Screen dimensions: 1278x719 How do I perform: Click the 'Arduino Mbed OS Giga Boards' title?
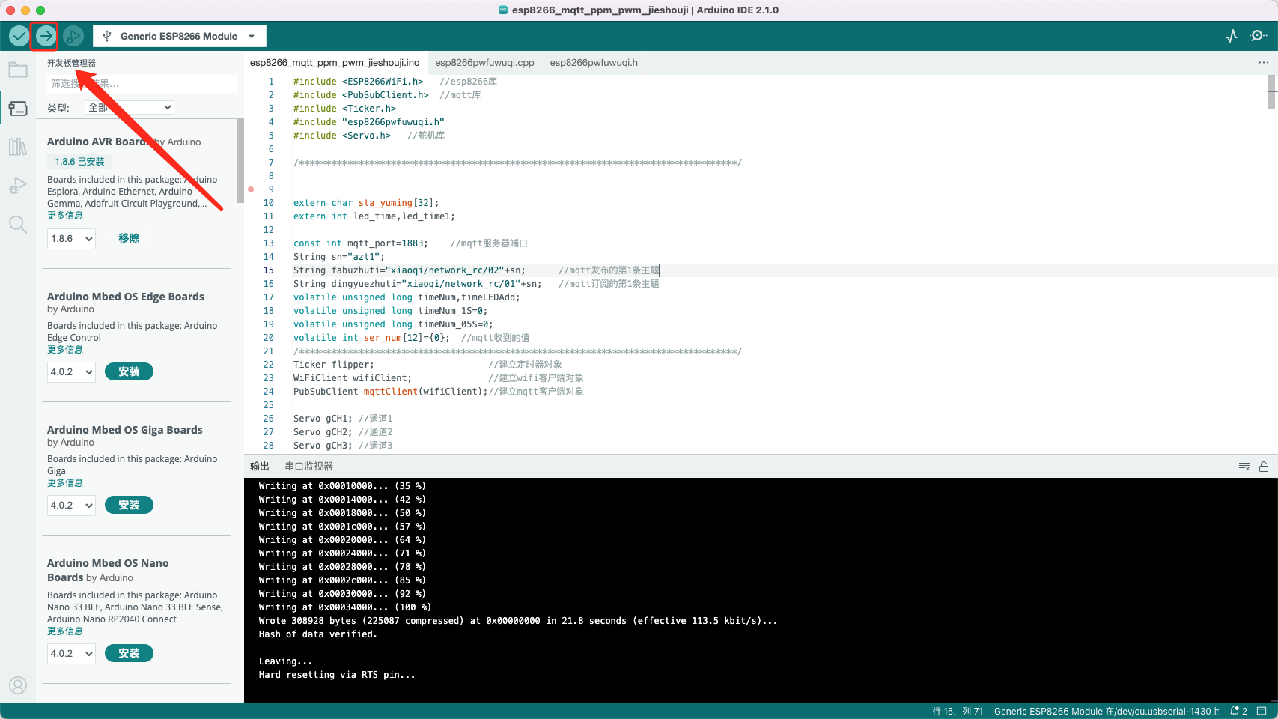pos(125,430)
